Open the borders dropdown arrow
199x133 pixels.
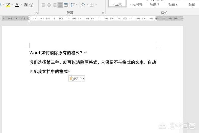click(x=96, y=5)
